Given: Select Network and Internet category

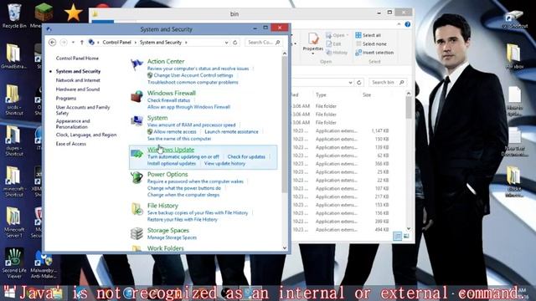Looking at the screenshot, I should pyautogui.click(x=78, y=80).
